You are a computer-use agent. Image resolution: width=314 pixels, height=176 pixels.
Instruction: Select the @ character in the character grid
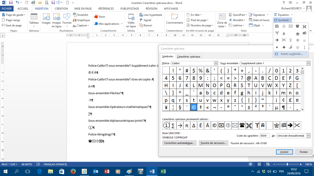(x=249, y=78)
